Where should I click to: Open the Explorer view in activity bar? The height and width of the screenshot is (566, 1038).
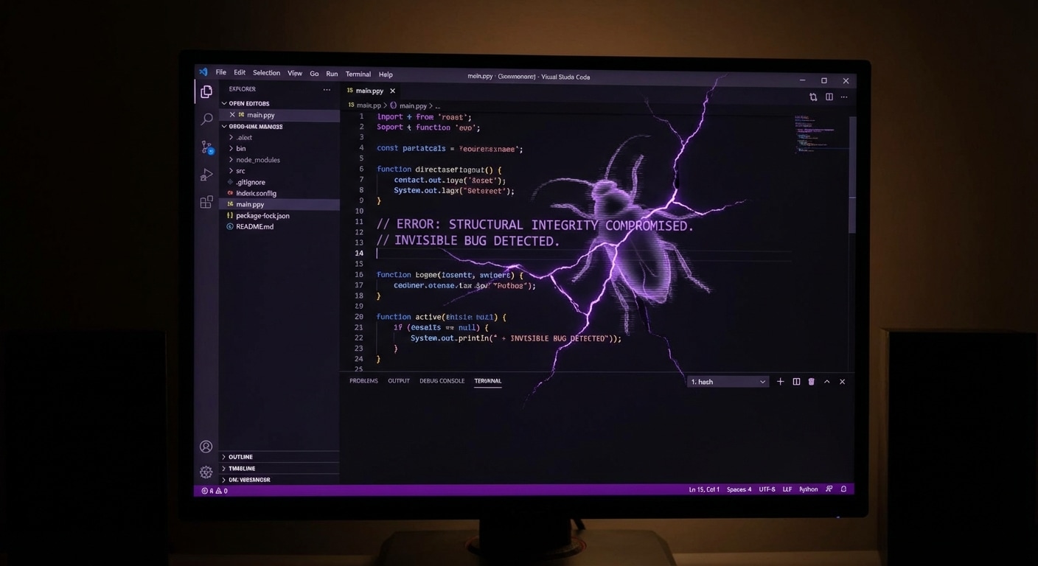(206, 92)
